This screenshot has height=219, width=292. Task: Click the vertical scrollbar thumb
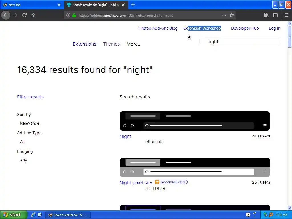289,37
